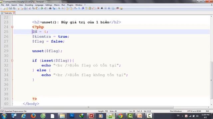The height and width of the screenshot is (119, 213).
Task: Close current document via toolbar icon
Action: [18, 8]
